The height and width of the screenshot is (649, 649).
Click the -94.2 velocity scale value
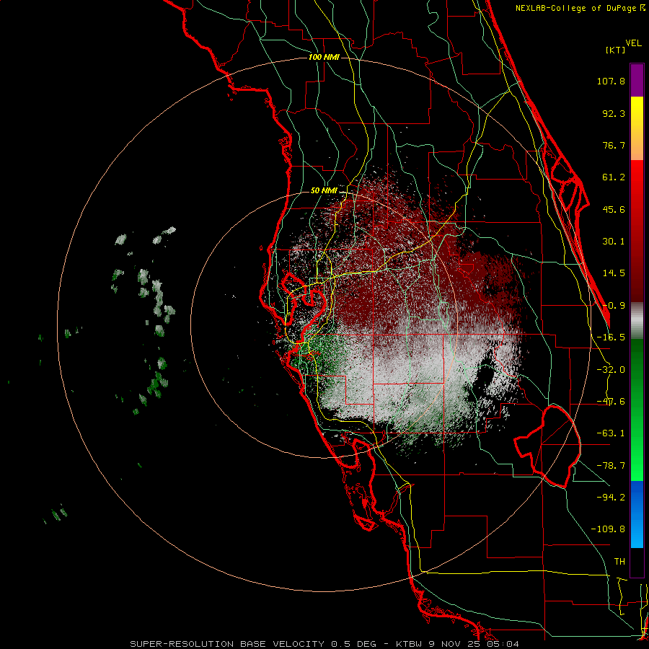611,498
